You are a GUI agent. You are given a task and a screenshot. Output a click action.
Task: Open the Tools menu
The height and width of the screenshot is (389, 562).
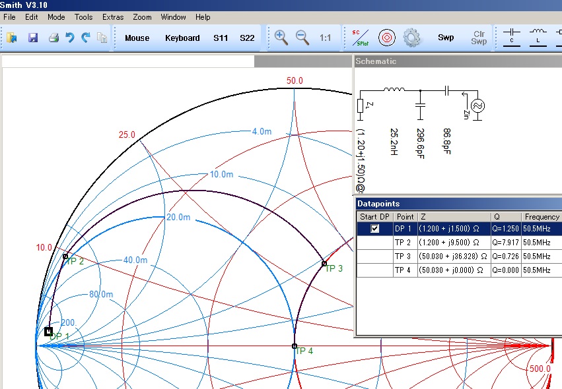point(83,17)
